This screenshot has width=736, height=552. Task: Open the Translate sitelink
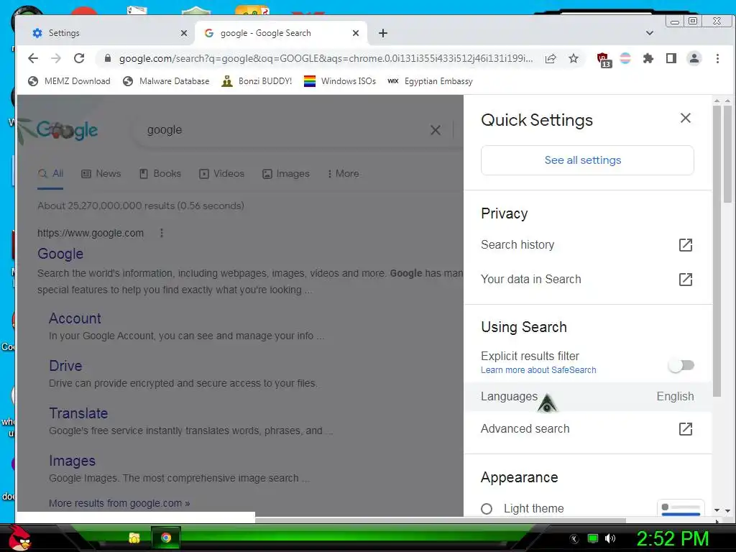pyautogui.click(x=78, y=413)
